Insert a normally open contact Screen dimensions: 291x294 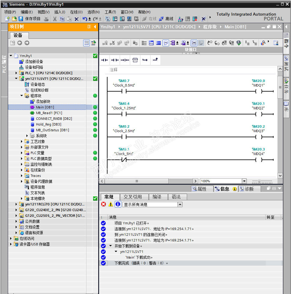[105, 60]
